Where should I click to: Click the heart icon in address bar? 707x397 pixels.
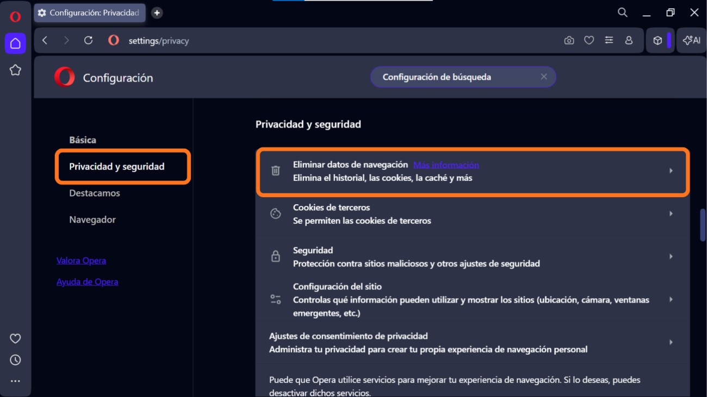pos(589,41)
